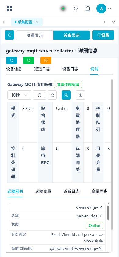This screenshot has height=257, width=119.
Task: Switch to 变量显示 view
Action: pyautogui.click(x=35, y=35)
